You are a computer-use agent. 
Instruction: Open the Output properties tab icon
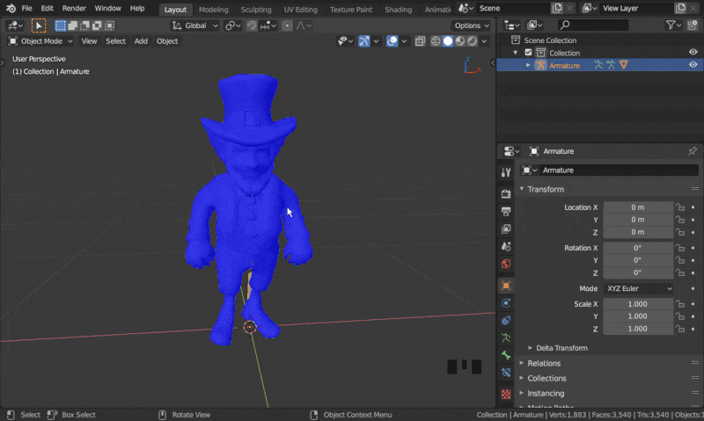(506, 211)
